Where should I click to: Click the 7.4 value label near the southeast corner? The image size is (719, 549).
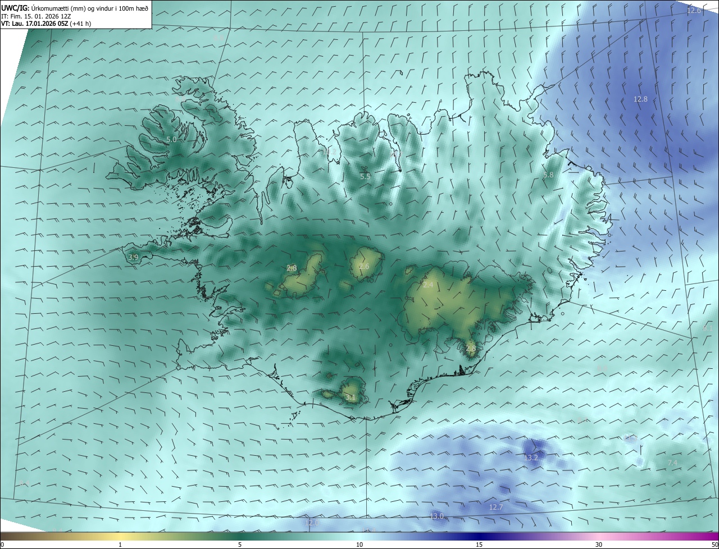[672, 463]
